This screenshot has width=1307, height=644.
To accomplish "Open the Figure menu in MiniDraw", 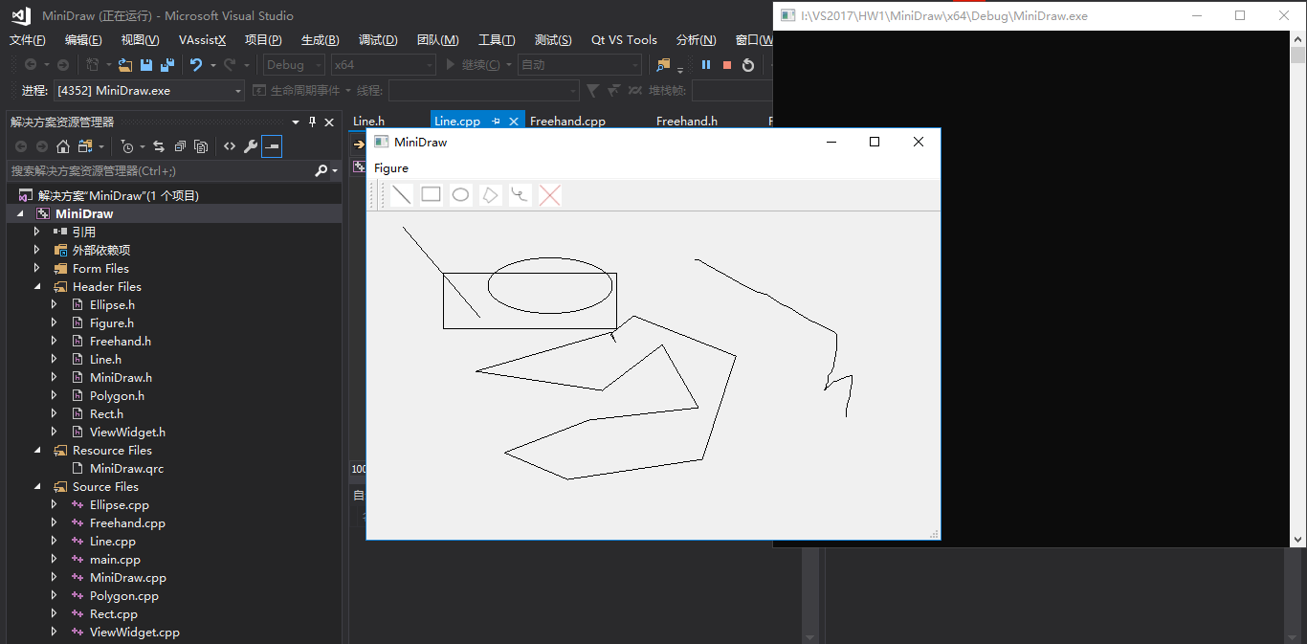I will [391, 168].
